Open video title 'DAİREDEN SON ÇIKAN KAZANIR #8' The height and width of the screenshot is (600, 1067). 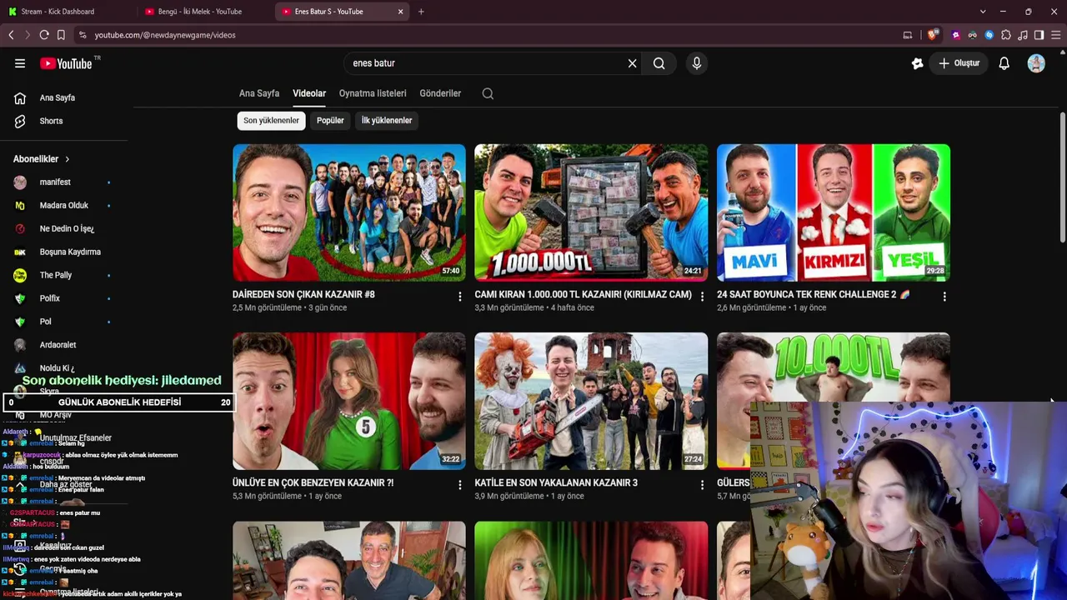(x=303, y=294)
